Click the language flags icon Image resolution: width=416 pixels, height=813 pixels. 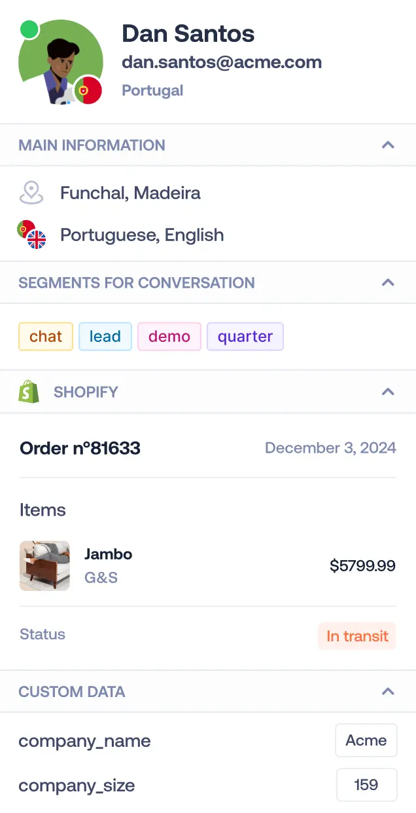tap(31, 235)
